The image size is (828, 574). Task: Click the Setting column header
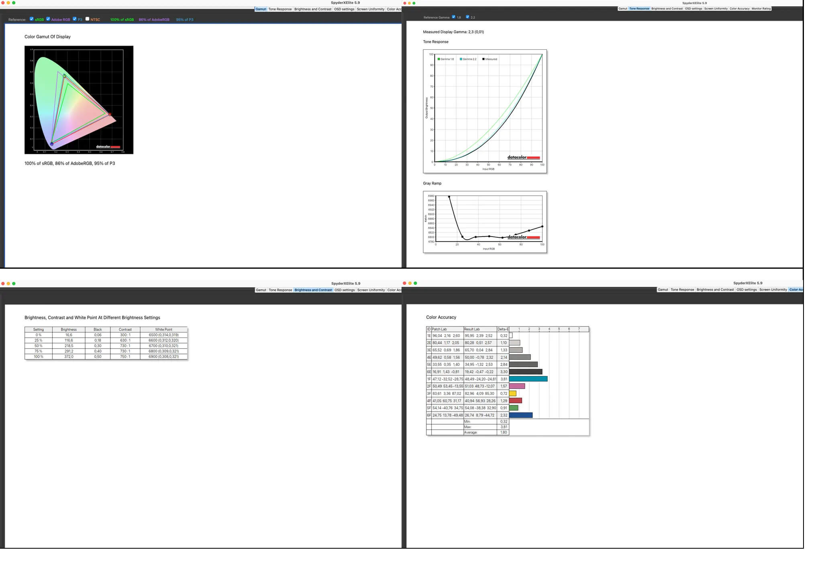pos(39,329)
